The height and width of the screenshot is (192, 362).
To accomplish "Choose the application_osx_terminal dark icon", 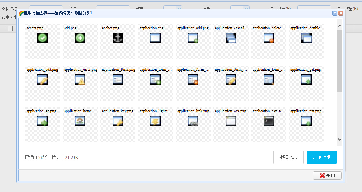I will [x=269, y=121].
